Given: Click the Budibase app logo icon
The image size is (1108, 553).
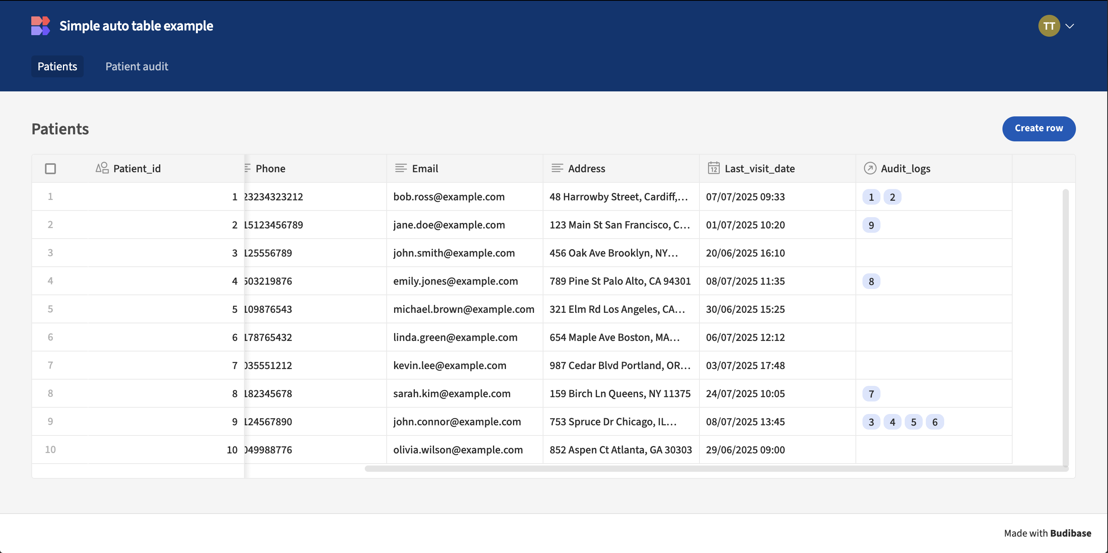Looking at the screenshot, I should click(x=40, y=26).
